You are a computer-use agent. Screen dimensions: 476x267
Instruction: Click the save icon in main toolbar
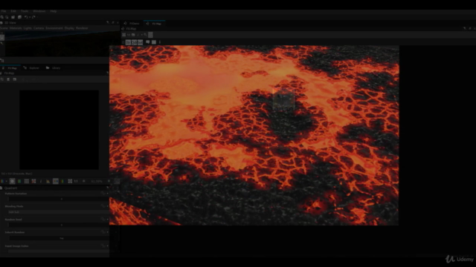click(x=13, y=17)
